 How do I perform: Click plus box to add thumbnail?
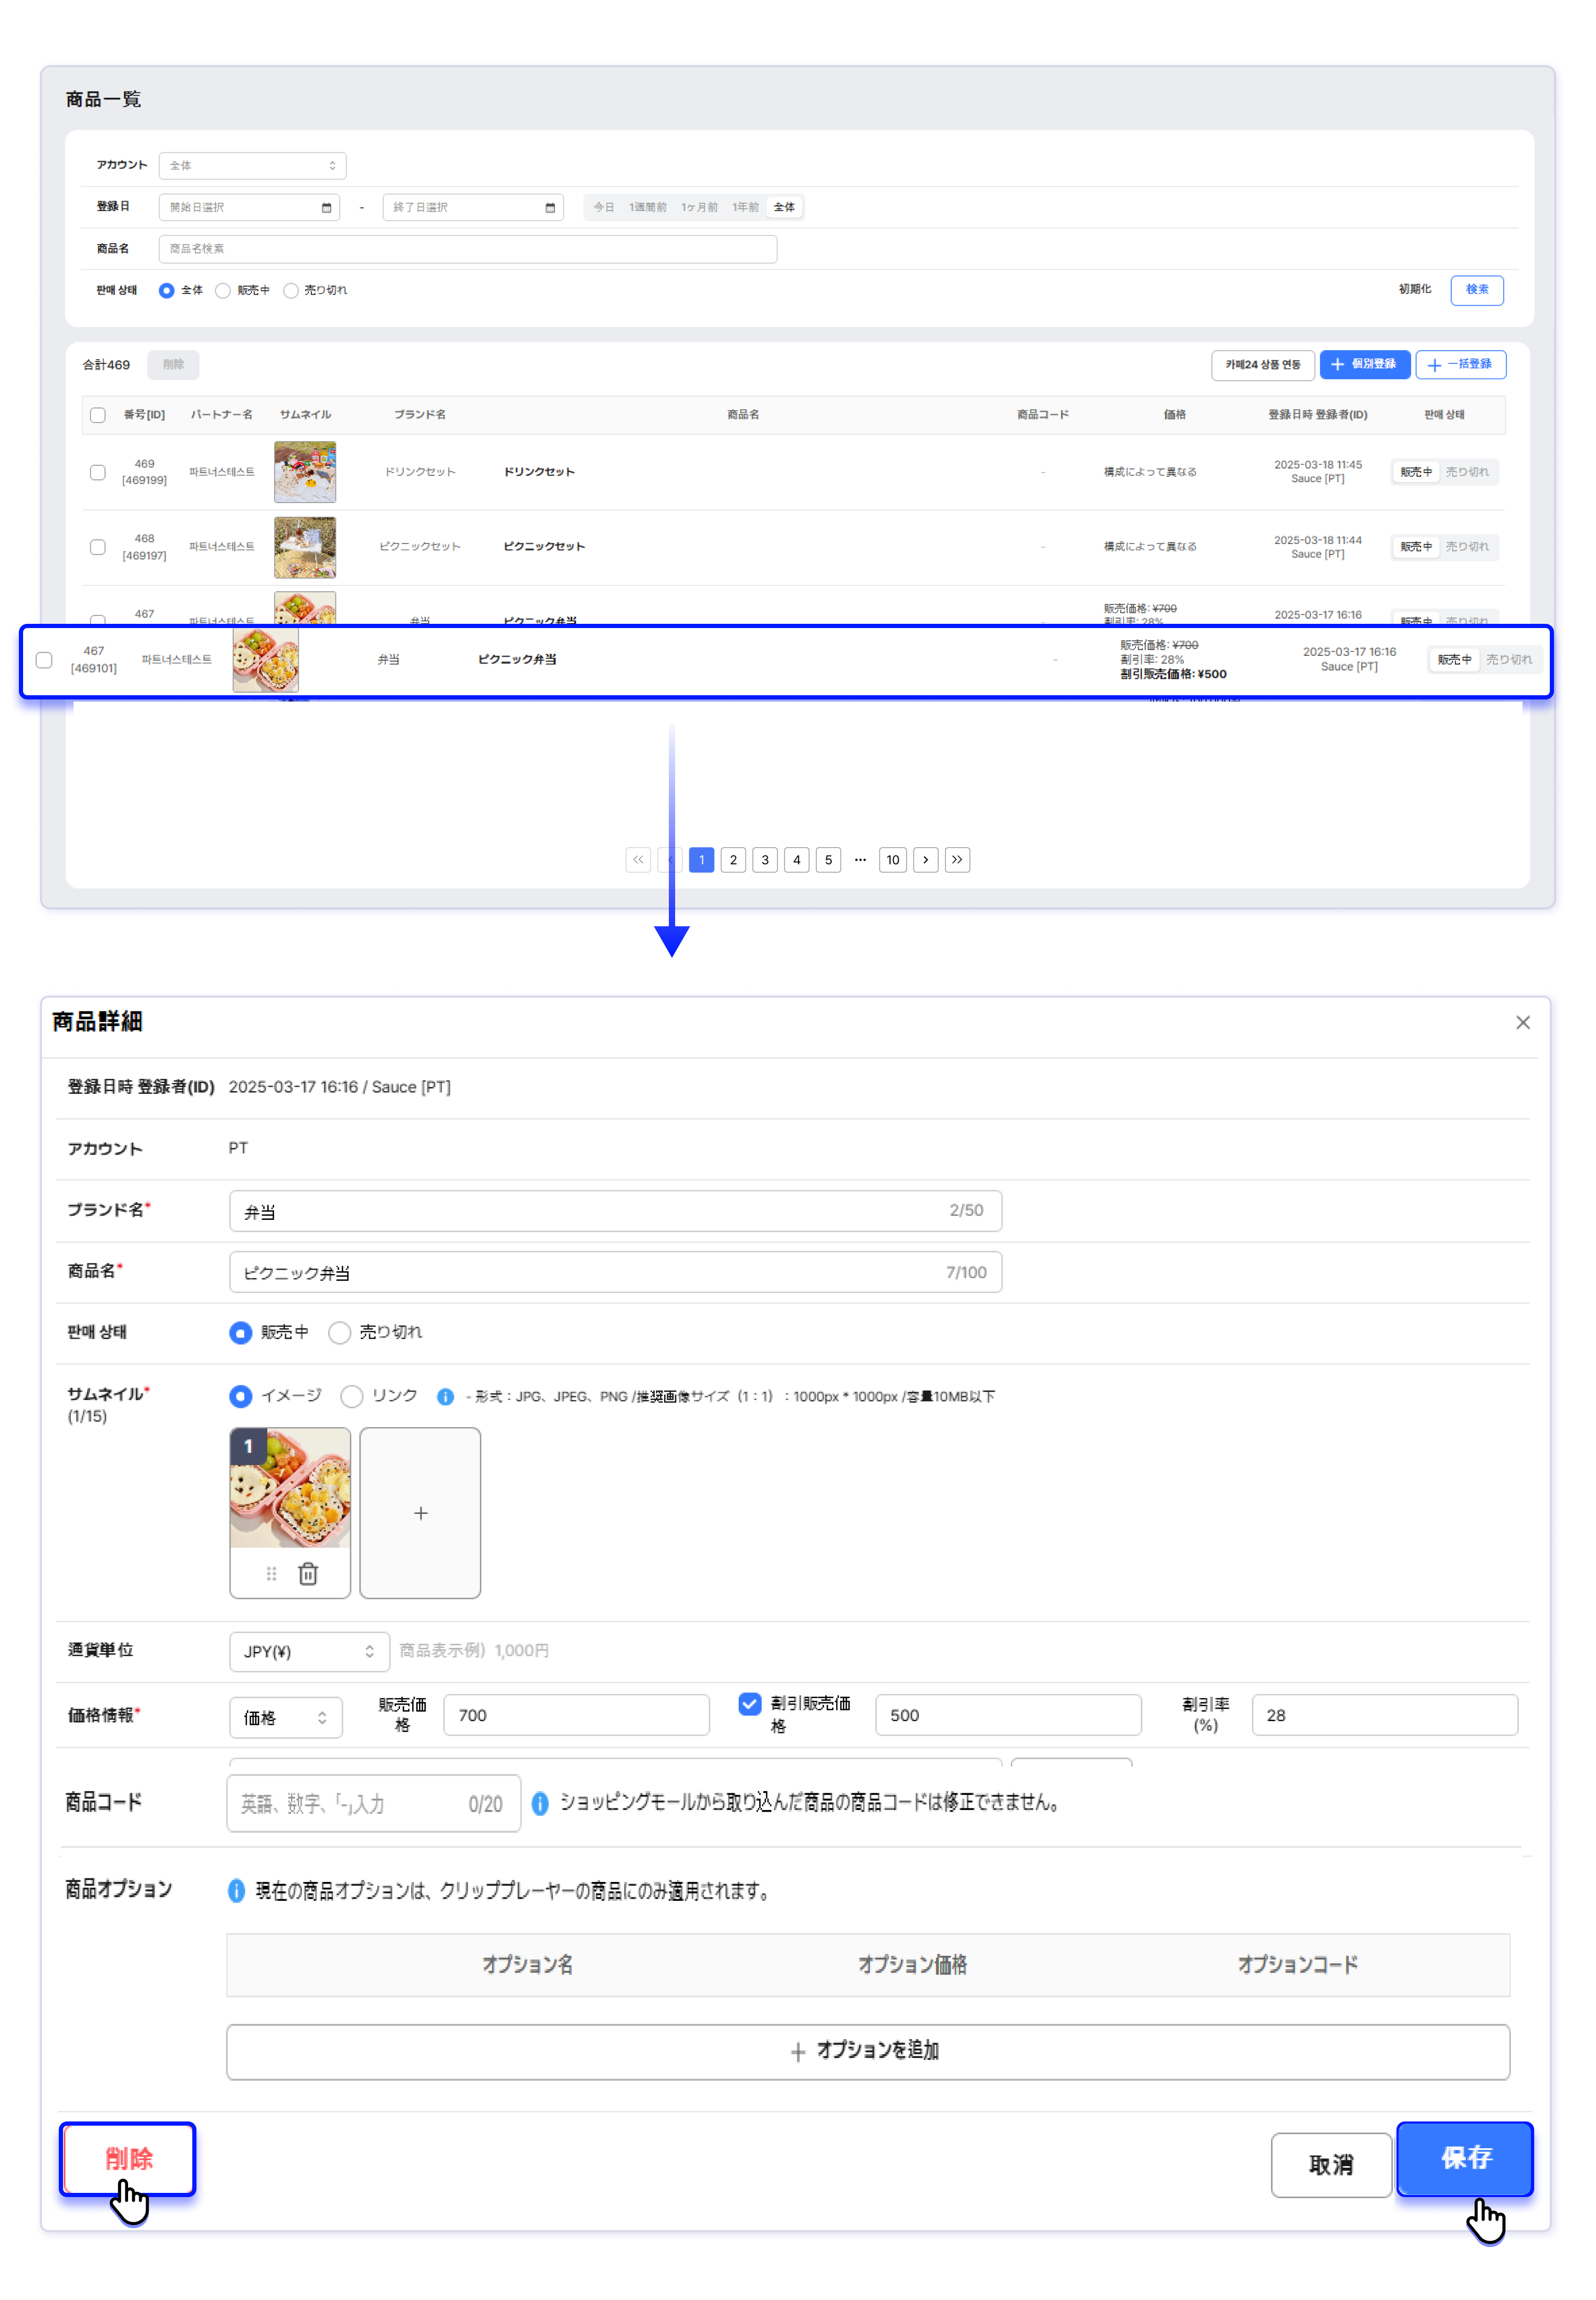[x=420, y=1513]
